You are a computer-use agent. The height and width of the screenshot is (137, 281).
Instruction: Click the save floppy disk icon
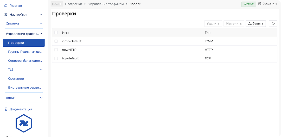click(260, 4)
